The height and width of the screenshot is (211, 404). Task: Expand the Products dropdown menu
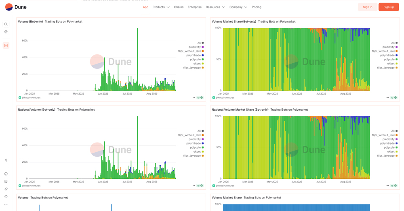point(161,7)
